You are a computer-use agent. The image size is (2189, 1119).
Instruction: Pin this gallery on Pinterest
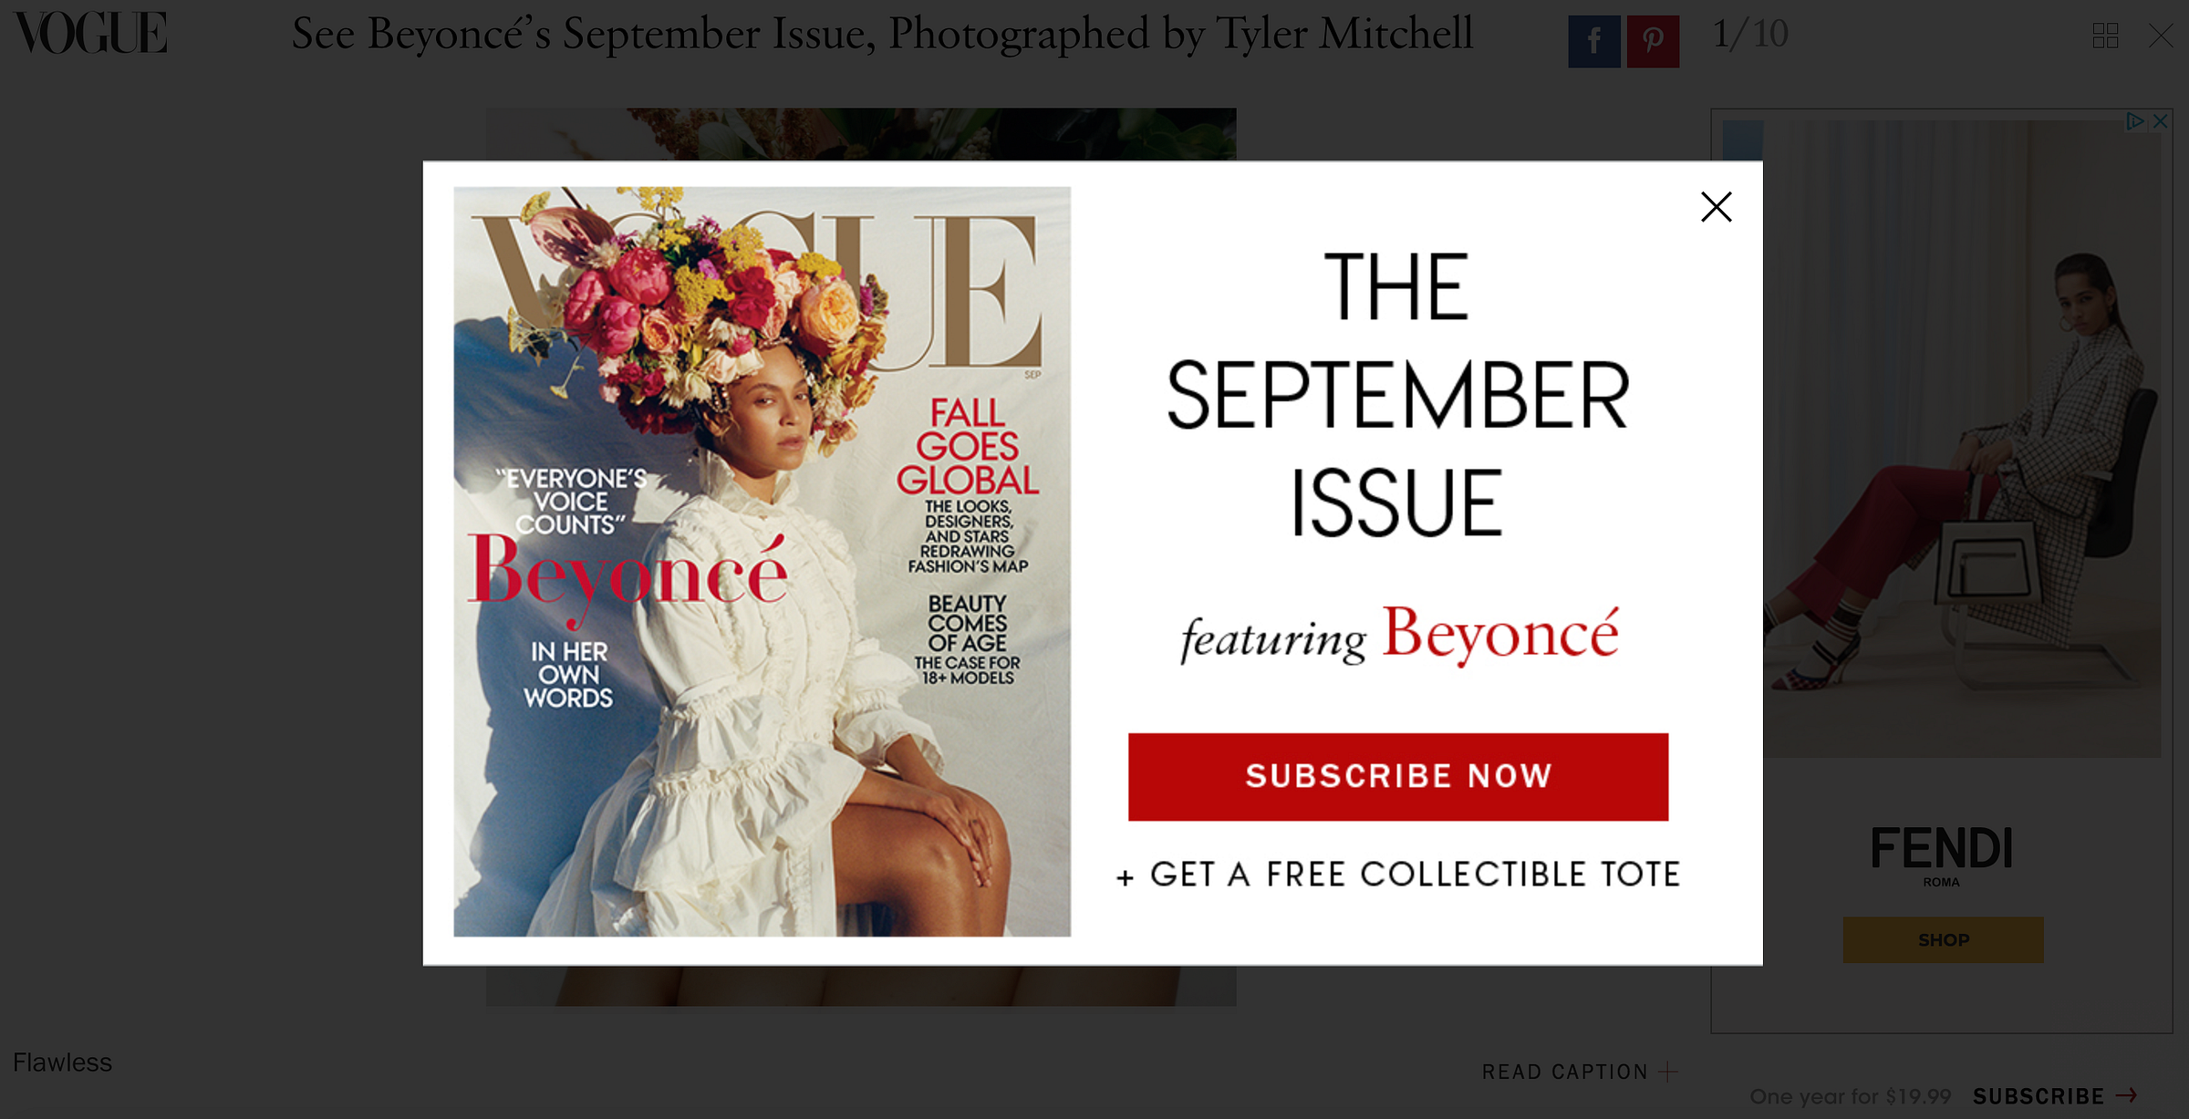click(1653, 41)
